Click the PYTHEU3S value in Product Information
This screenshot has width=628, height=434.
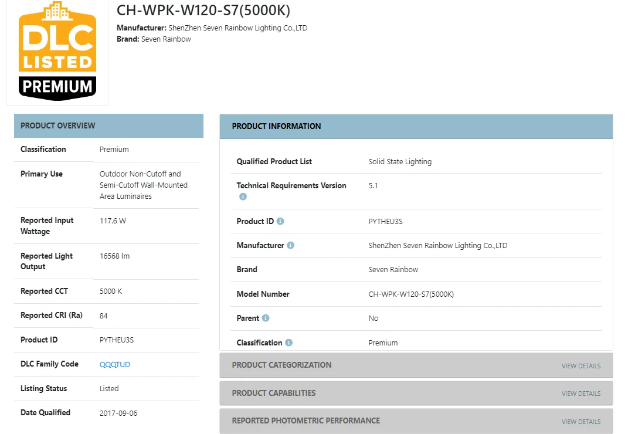point(385,222)
